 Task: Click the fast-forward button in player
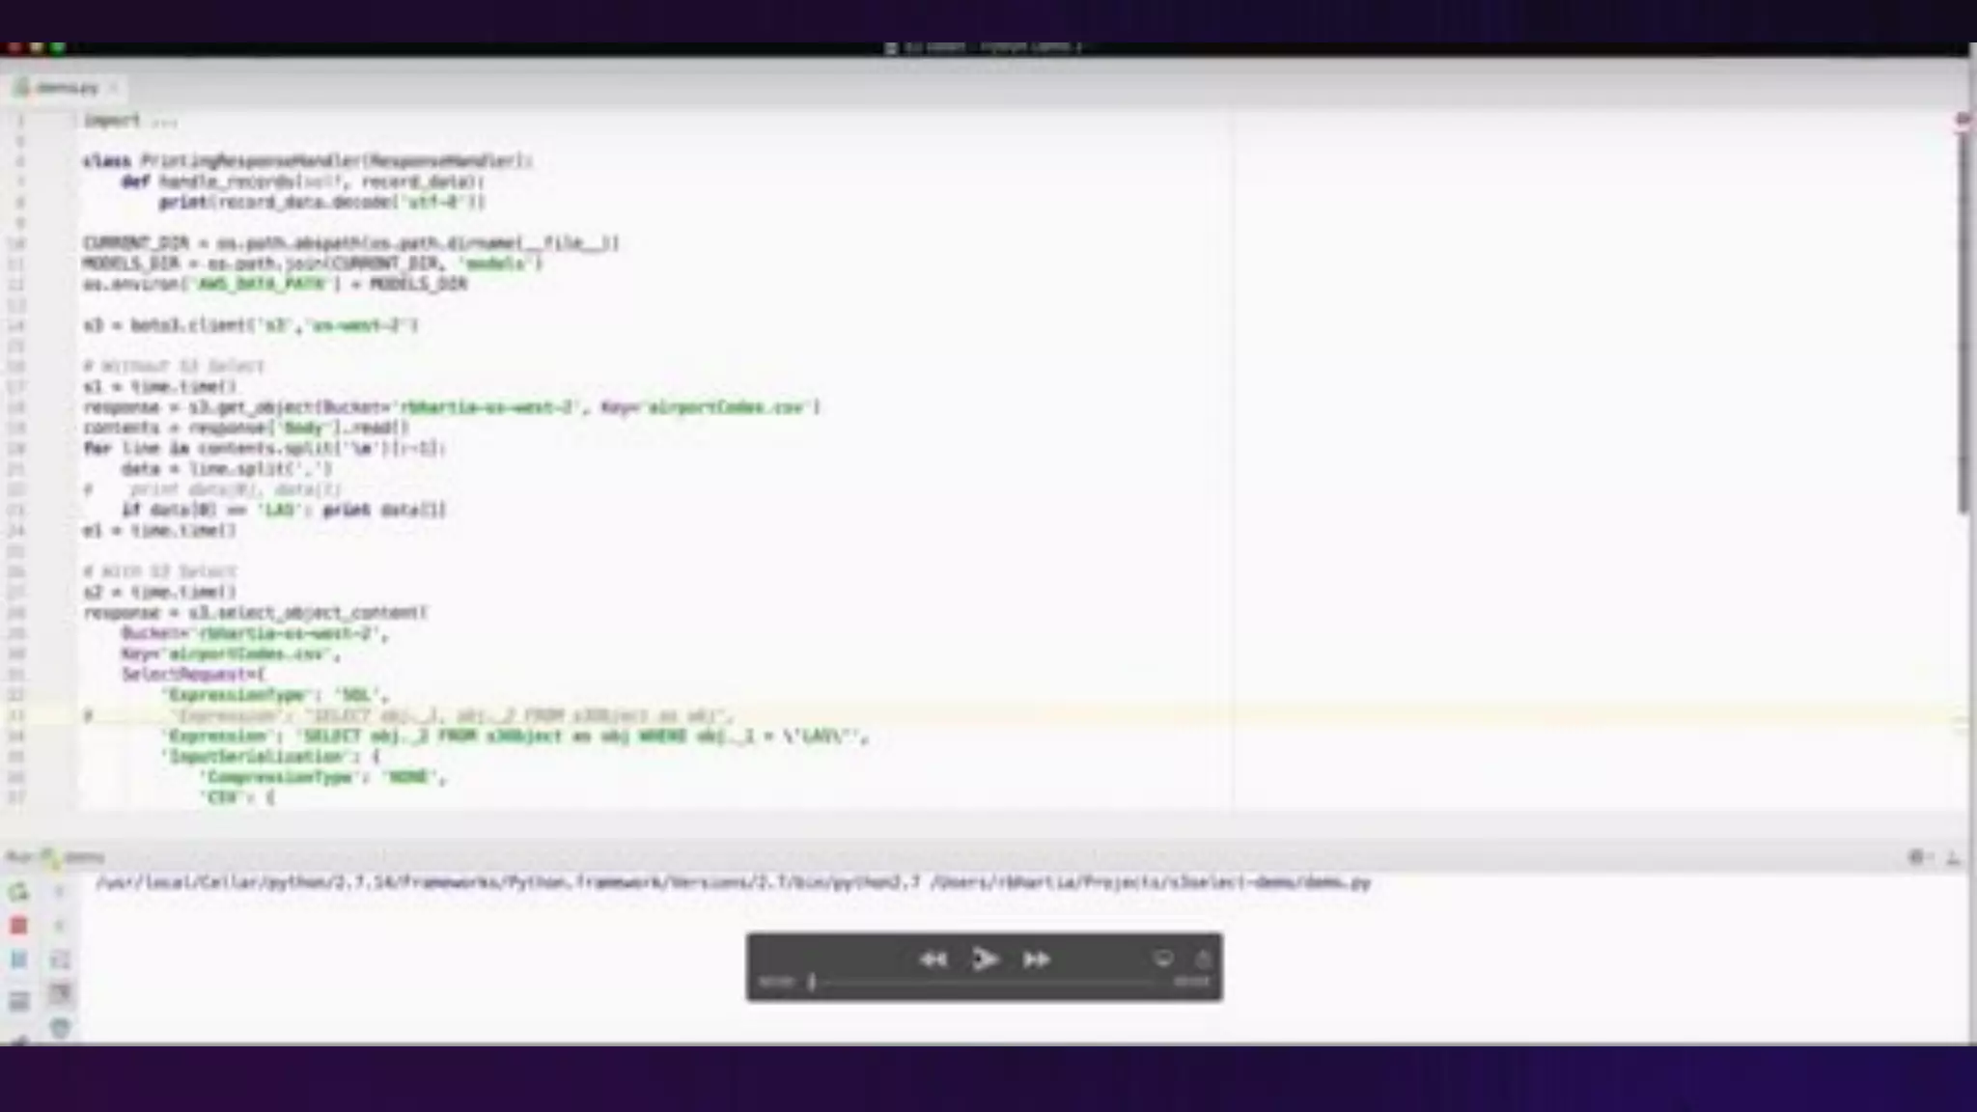(x=1037, y=959)
